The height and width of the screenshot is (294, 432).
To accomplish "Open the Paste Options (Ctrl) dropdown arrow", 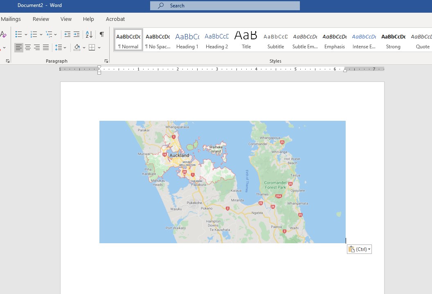I will click(369, 249).
